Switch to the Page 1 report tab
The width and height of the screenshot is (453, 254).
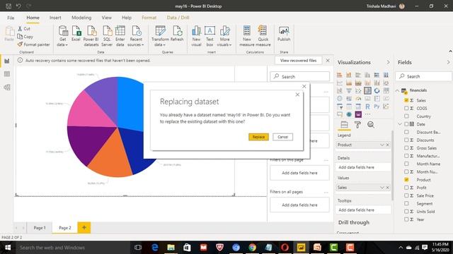coord(40,228)
